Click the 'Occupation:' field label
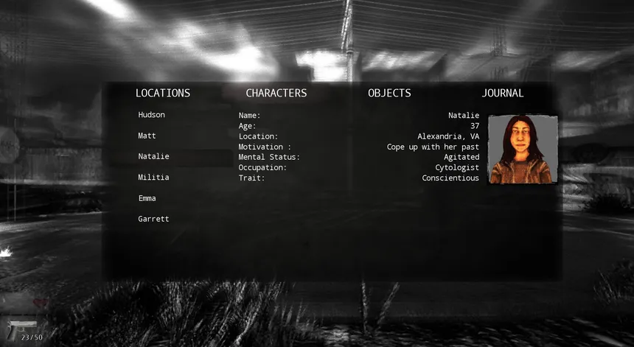 (x=262, y=168)
